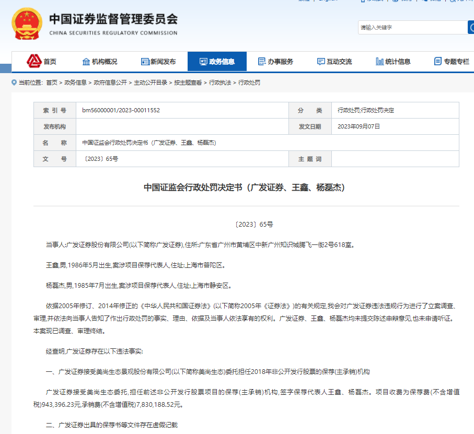
Task: Open the 专题专栏 navigation menu
Action: [x=452, y=62]
